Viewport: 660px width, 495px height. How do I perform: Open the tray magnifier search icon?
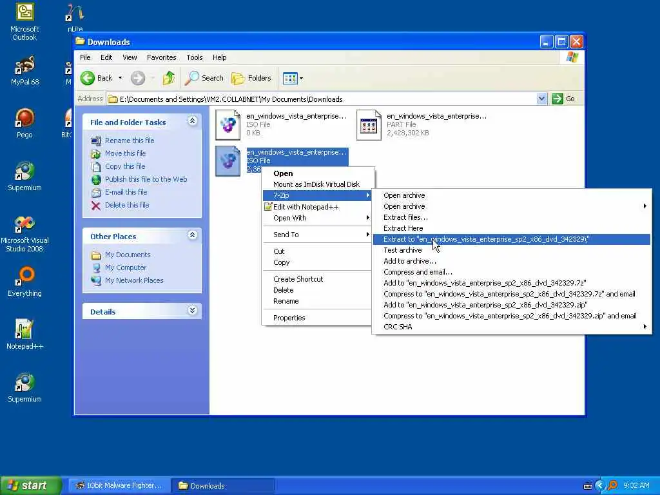(x=613, y=486)
